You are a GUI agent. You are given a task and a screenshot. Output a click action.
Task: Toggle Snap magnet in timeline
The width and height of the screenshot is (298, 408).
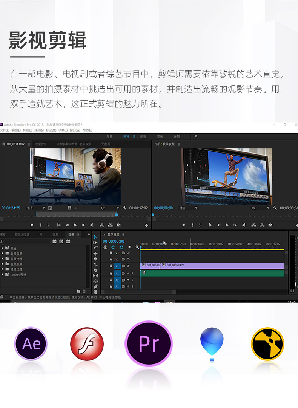pyautogui.click(x=113, y=247)
